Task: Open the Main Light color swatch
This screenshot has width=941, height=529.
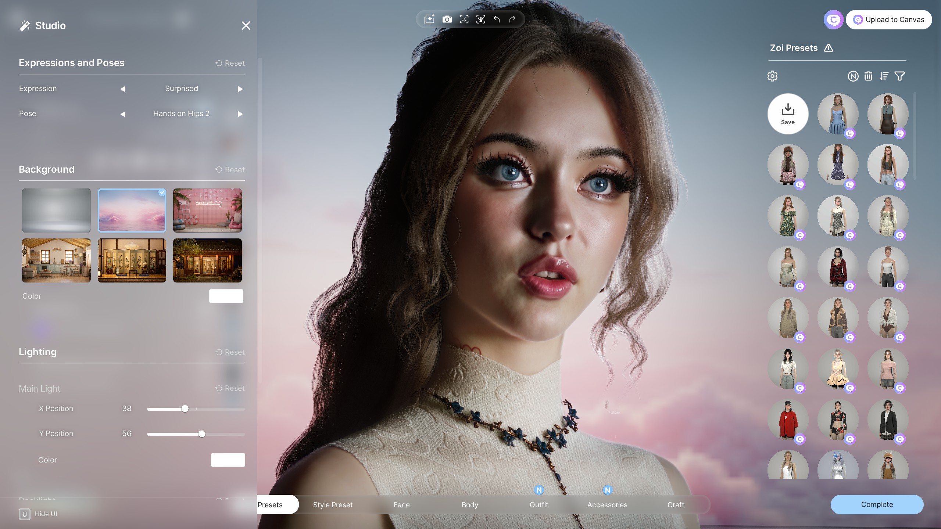Action: tap(228, 460)
